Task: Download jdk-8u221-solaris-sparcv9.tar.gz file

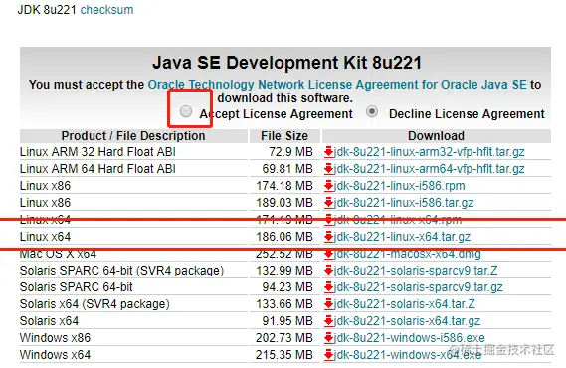Action: tap(418, 287)
